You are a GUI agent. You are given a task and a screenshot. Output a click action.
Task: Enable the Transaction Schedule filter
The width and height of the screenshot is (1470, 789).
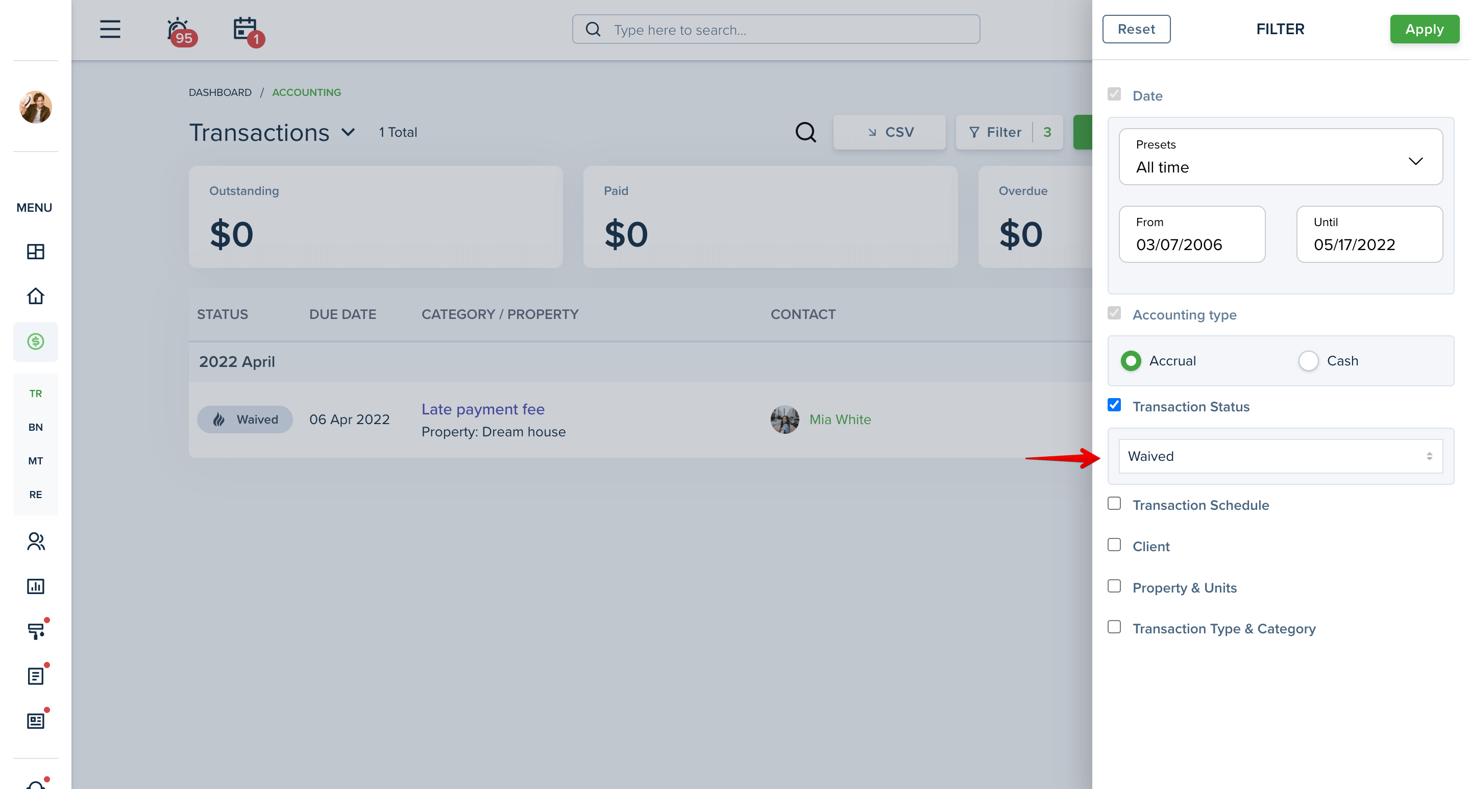pos(1114,504)
